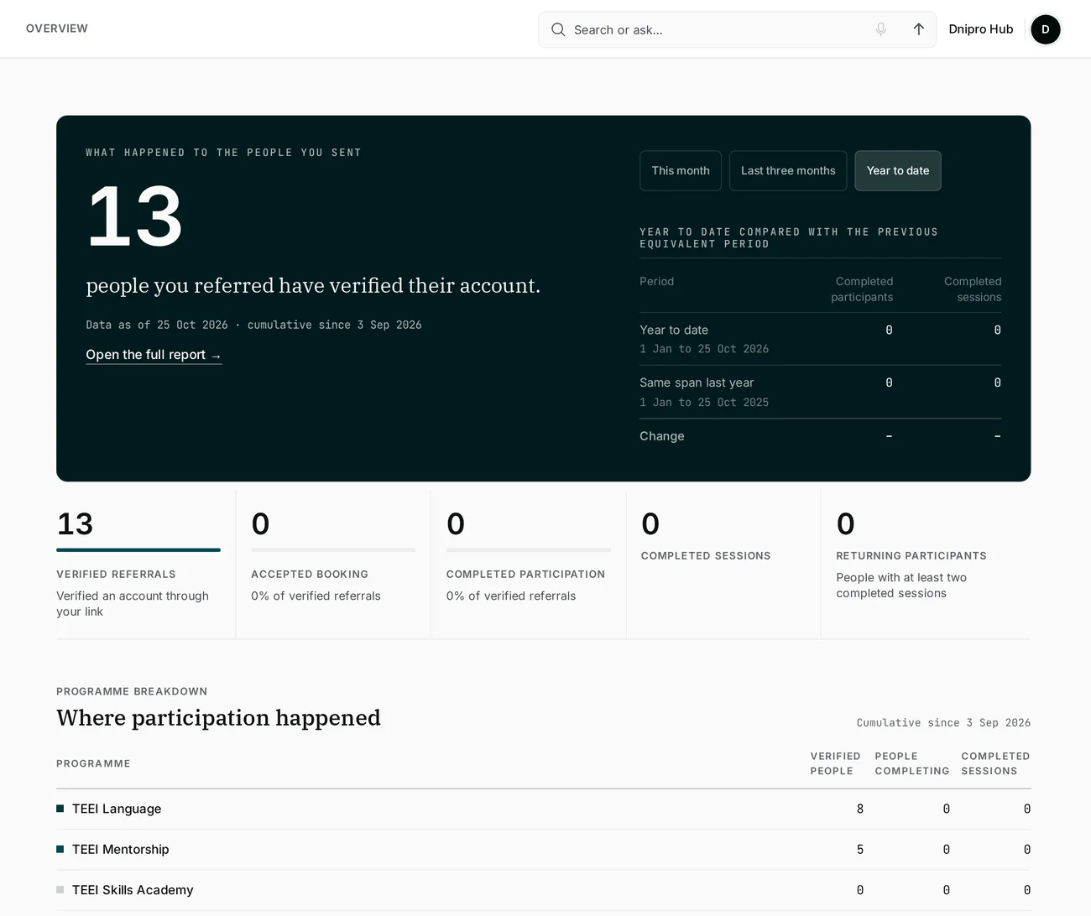Select the Returning Participants stat card
Image resolution: width=1091 pixels, height=916 pixels.
[x=926, y=565]
